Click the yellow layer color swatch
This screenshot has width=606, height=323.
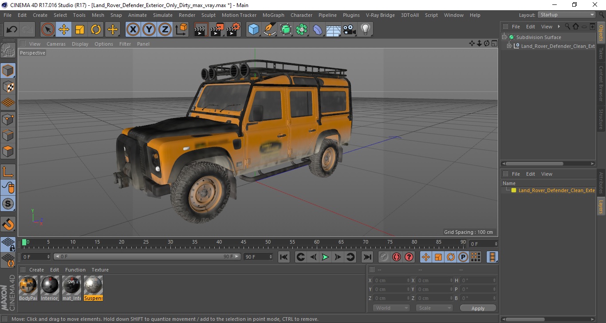(514, 190)
